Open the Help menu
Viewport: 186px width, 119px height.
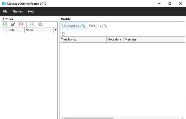tap(31, 11)
